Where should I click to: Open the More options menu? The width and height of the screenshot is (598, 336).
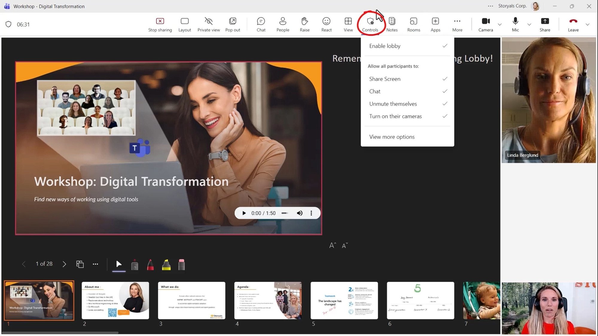coord(457,24)
